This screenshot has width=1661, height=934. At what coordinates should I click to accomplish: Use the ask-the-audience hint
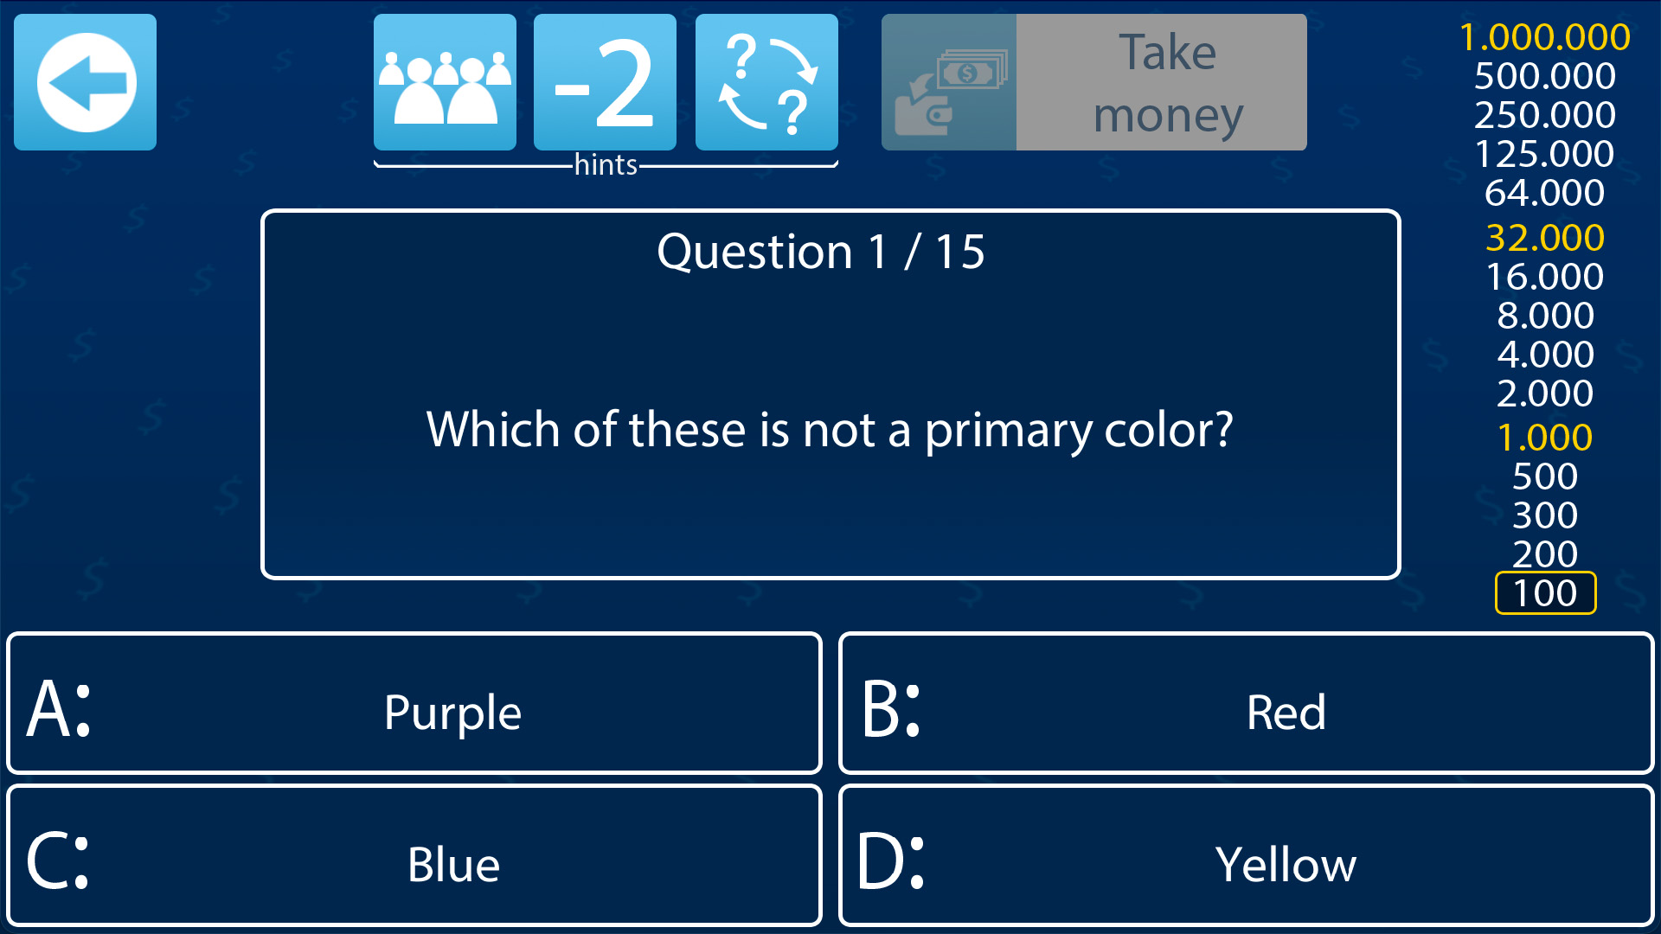(445, 82)
